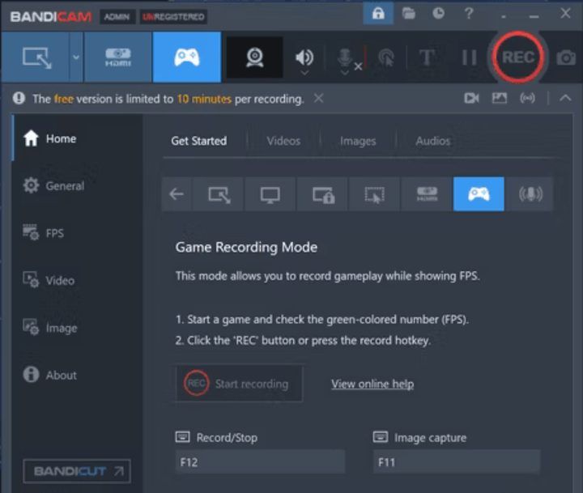Select around mouse recording mode icon
This screenshot has height=493, width=583.
(374, 194)
